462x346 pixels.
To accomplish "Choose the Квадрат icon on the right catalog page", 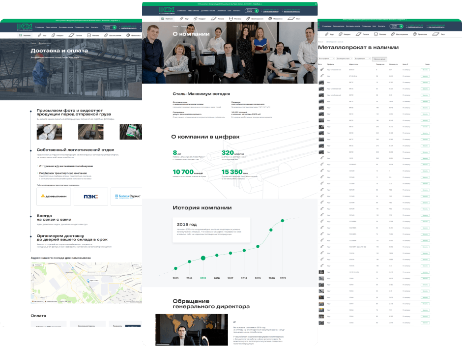I will 341,34.
